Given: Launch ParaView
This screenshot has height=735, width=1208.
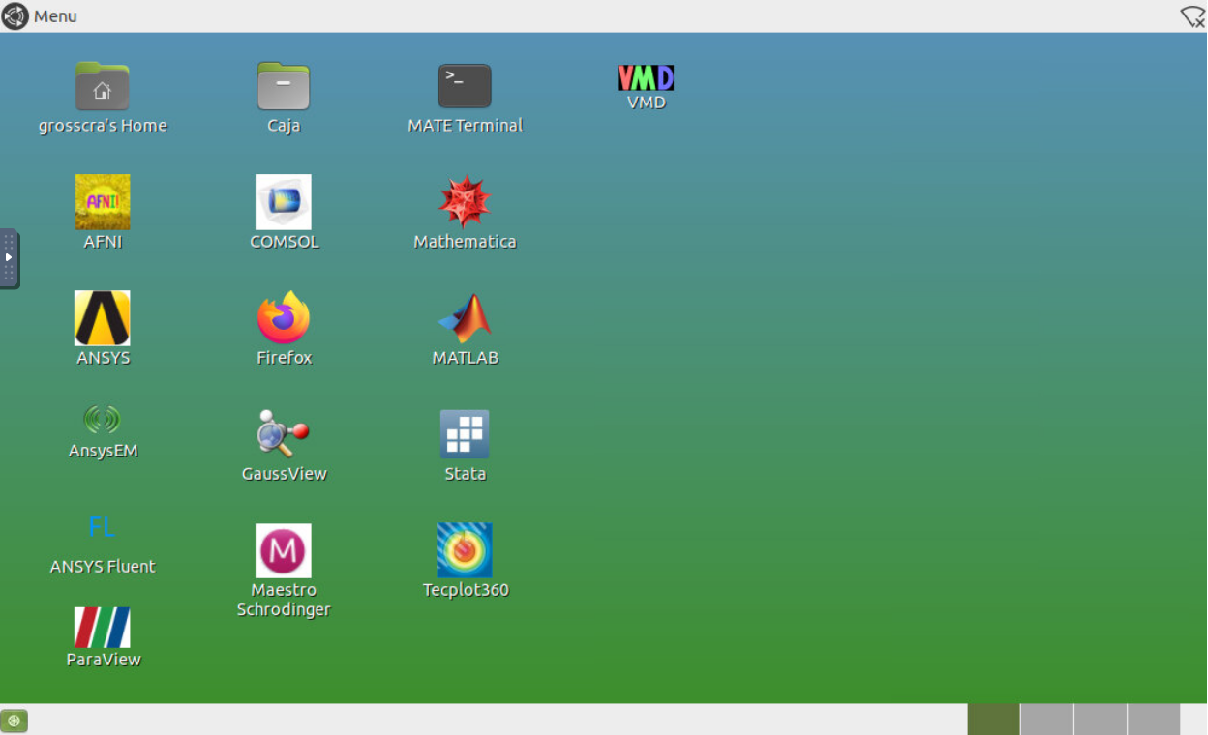Looking at the screenshot, I should [x=103, y=628].
